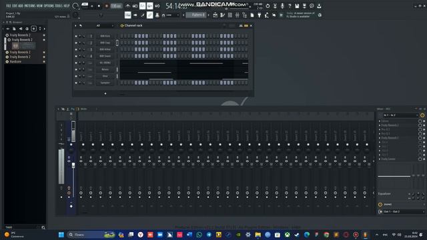Open the ADD menu
This screenshot has height=240, width=427.
click(21, 6)
